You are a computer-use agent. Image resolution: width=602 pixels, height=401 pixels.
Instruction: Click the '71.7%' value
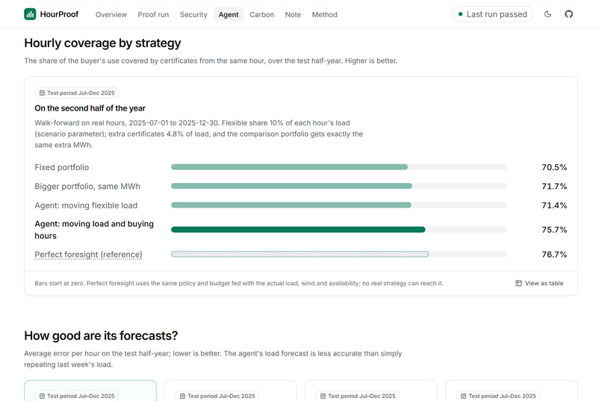click(554, 187)
